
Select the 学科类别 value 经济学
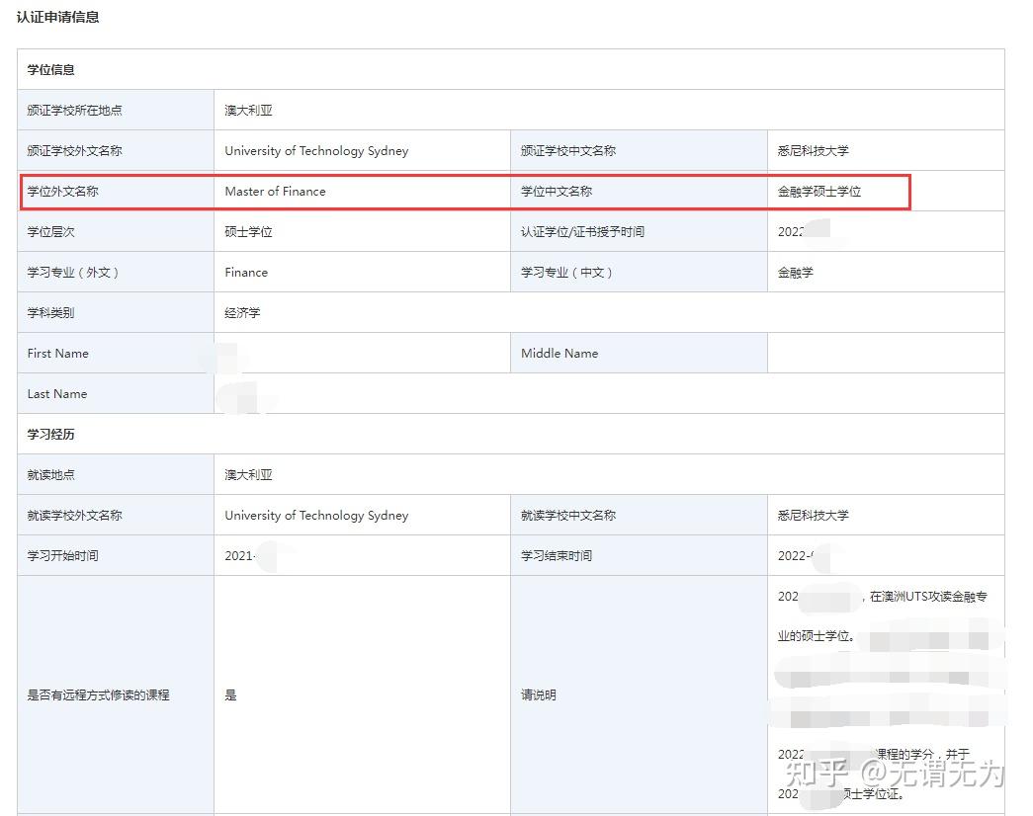click(242, 313)
